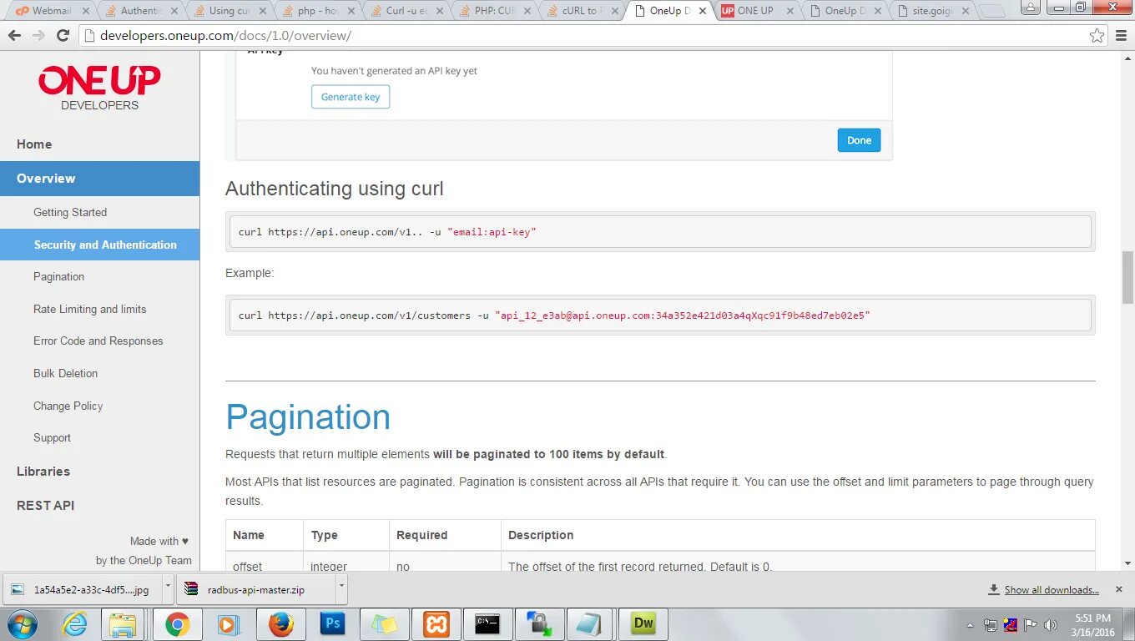The height and width of the screenshot is (641, 1135).
Task: Open the 1a54a5e2-a33c-4df5 jpg download
Action: click(x=82, y=589)
